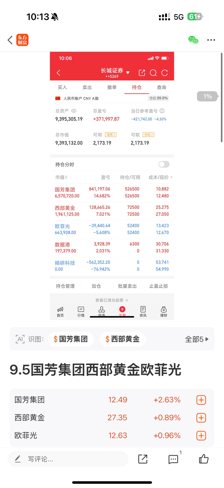Open the 数据港 holding row
This screenshot has width=224, height=488.
pos(112,247)
